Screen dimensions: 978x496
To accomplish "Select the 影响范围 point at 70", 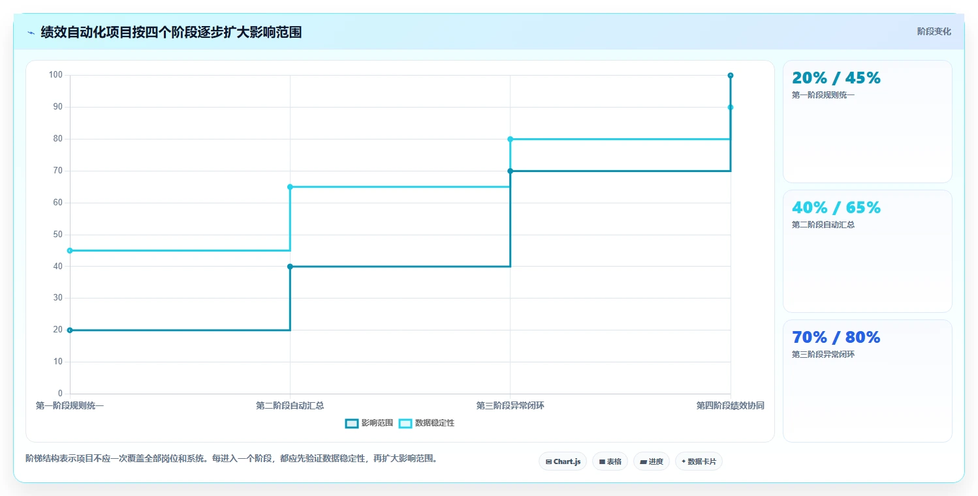I will (x=510, y=171).
